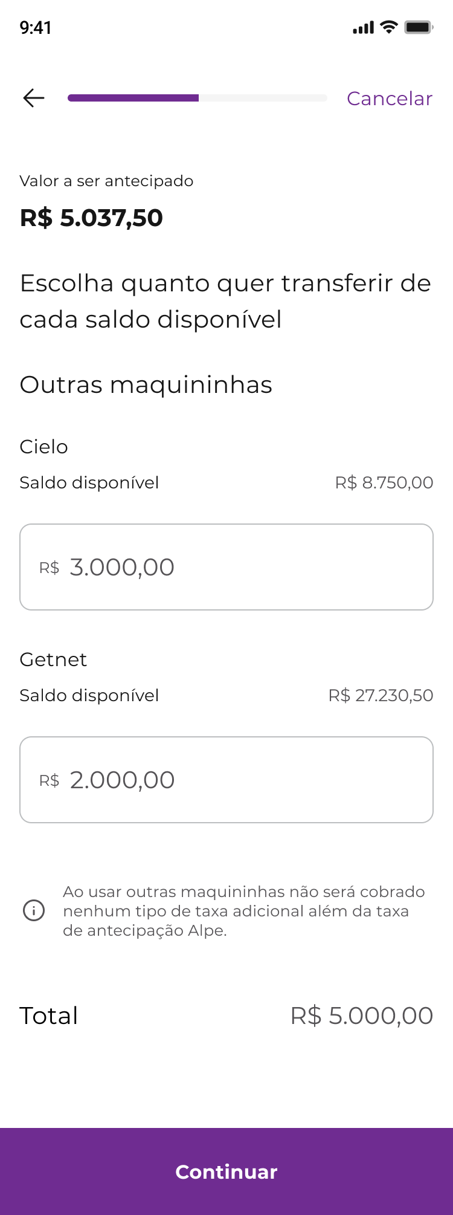Tap the R$ prefix in Cielo field

coord(49,568)
